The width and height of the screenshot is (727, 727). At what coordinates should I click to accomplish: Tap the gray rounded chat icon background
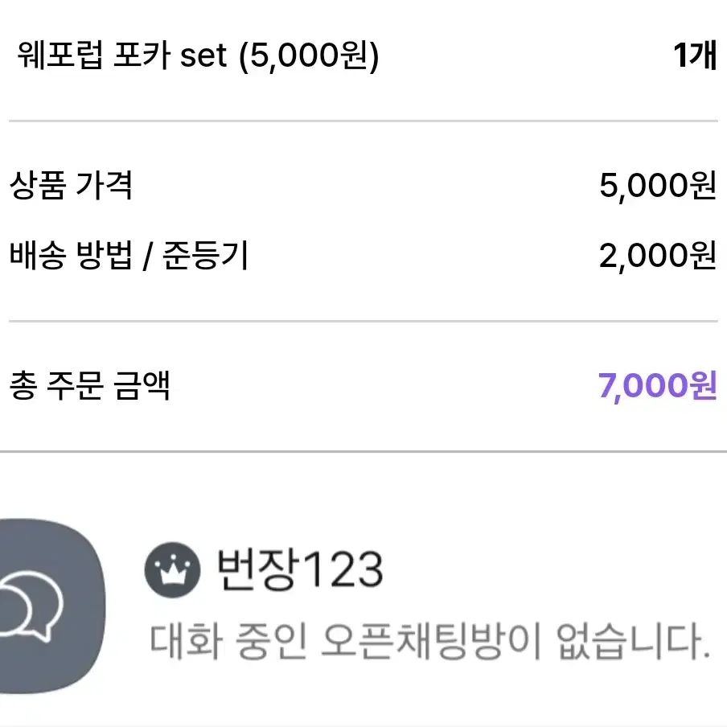click(x=52, y=606)
